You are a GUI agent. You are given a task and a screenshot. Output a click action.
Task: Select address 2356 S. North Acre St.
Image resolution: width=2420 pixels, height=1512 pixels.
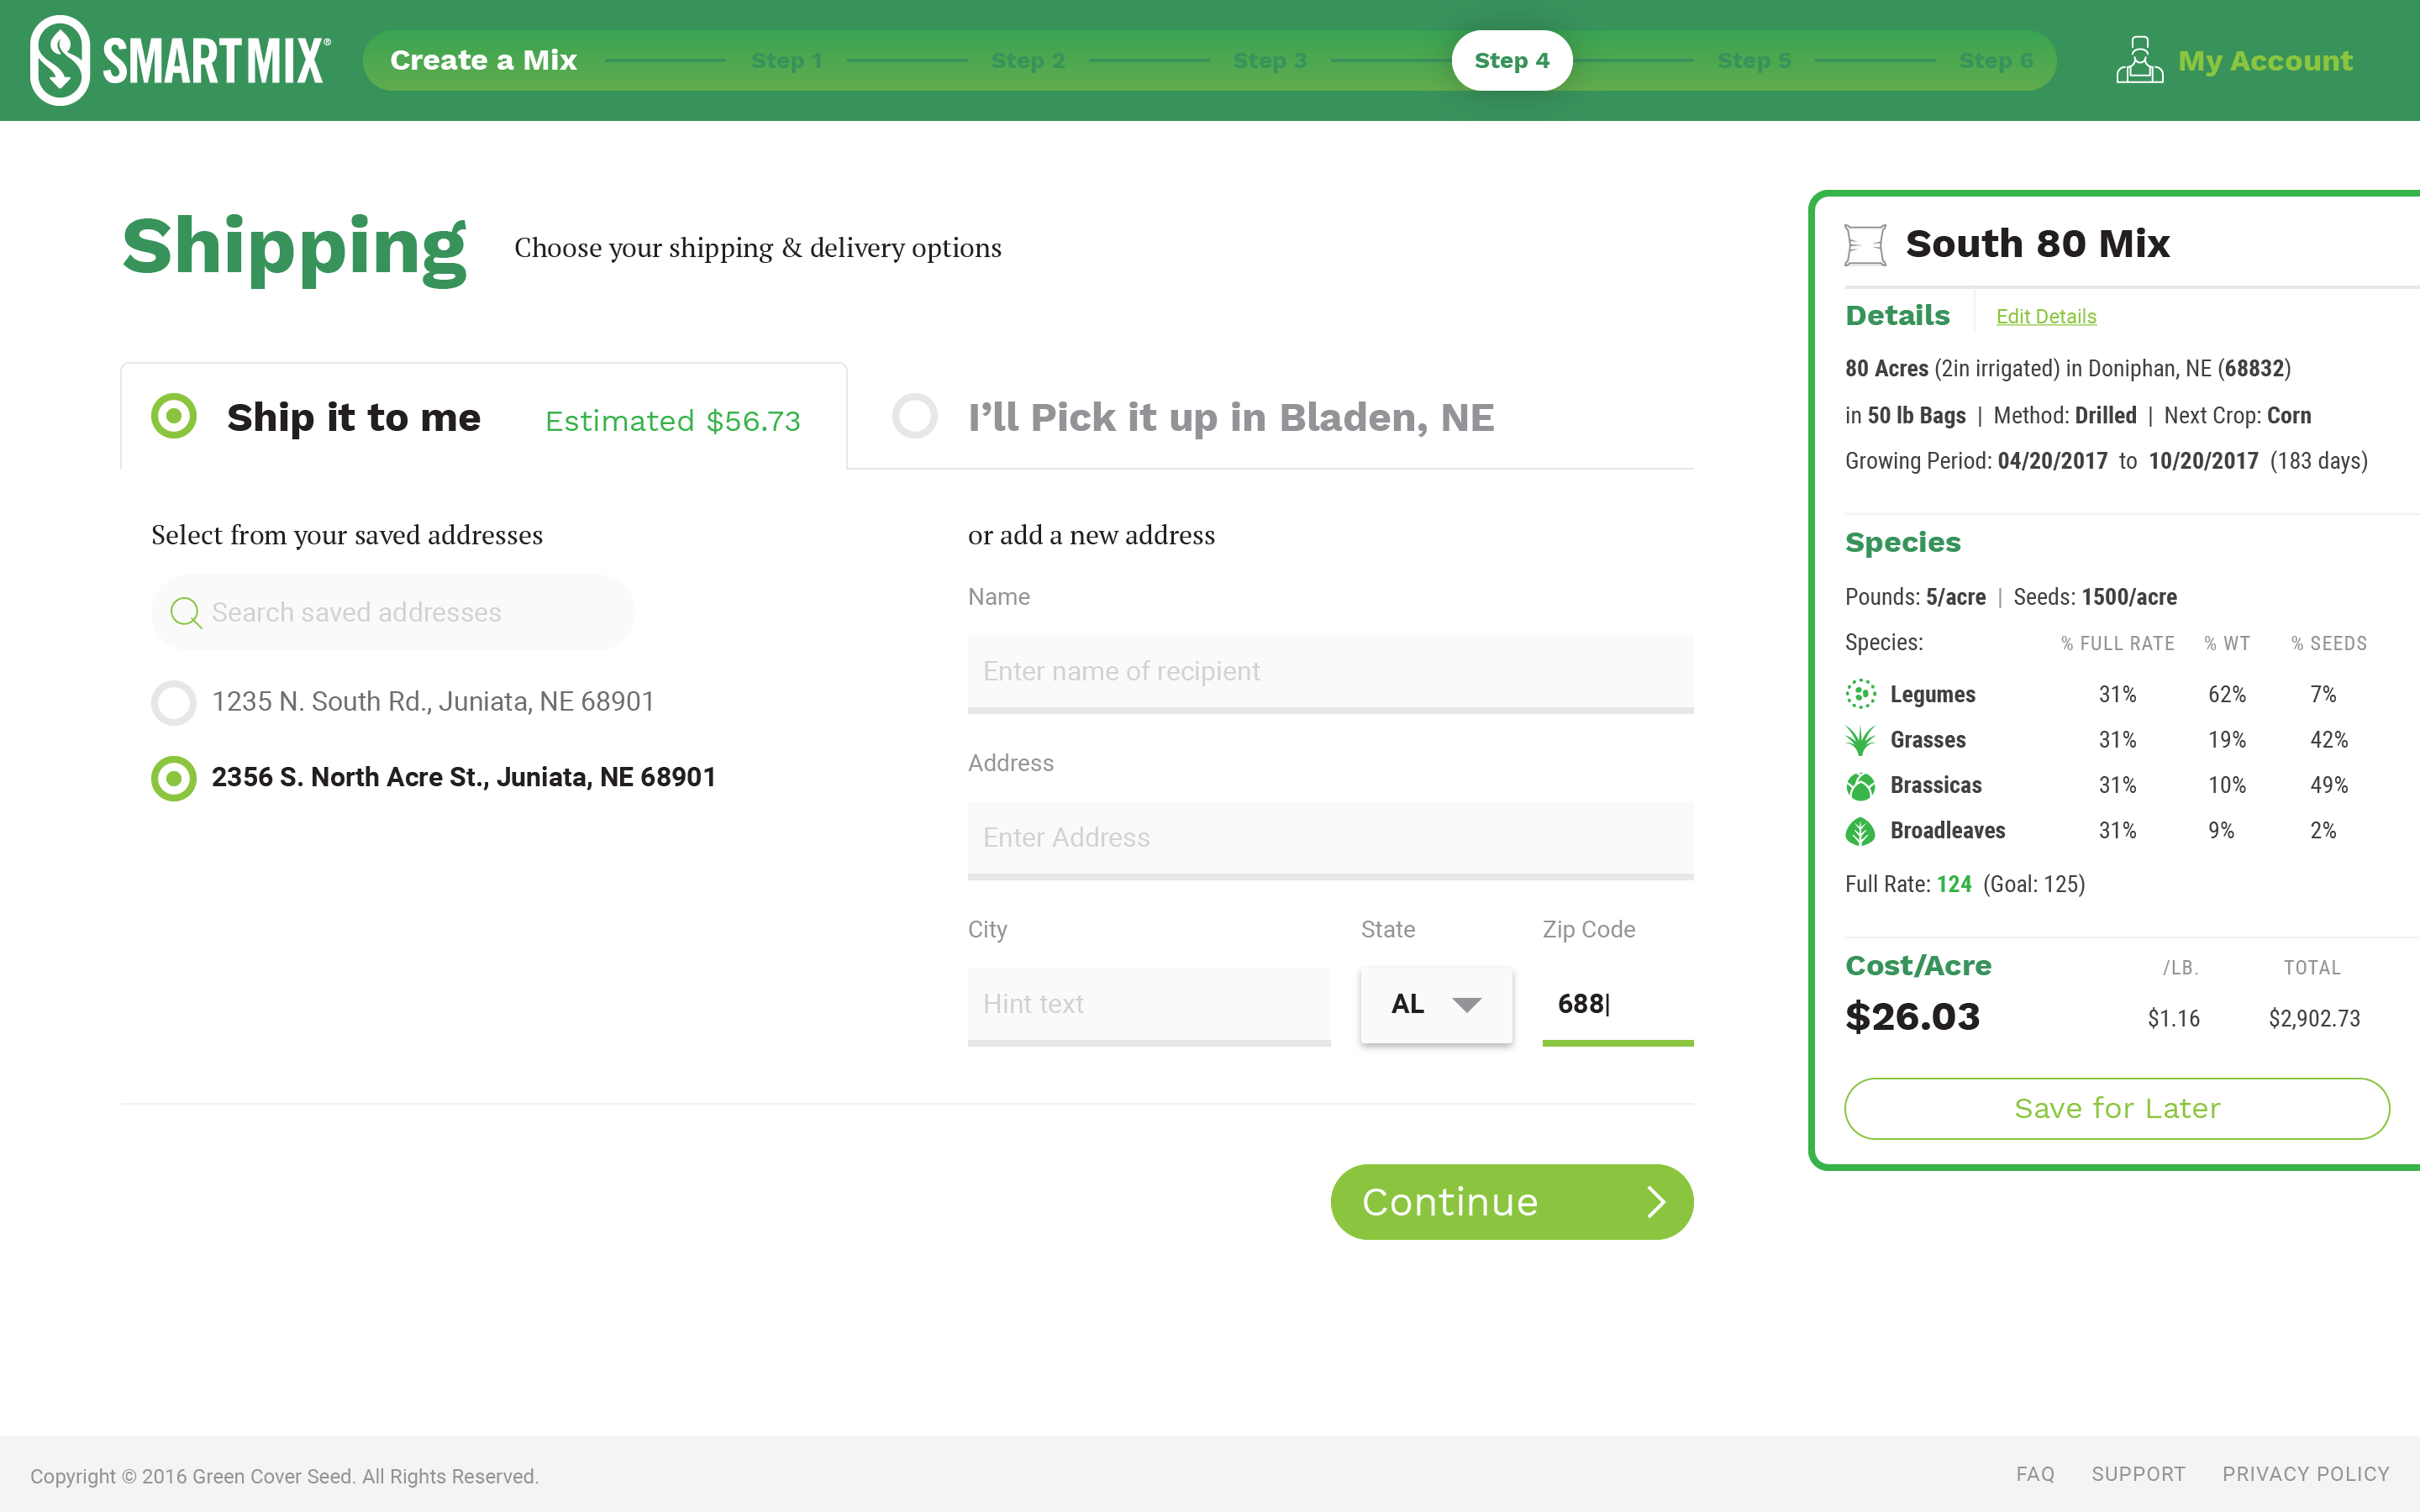(x=174, y=778)
